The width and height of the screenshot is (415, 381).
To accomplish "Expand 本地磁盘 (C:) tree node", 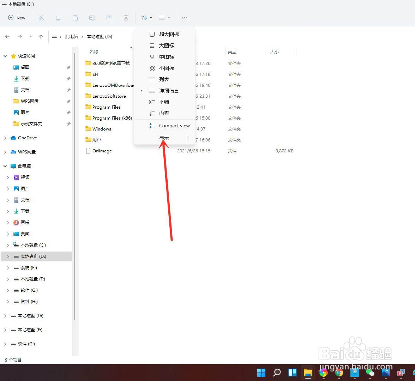I will [x=8, y=245].
